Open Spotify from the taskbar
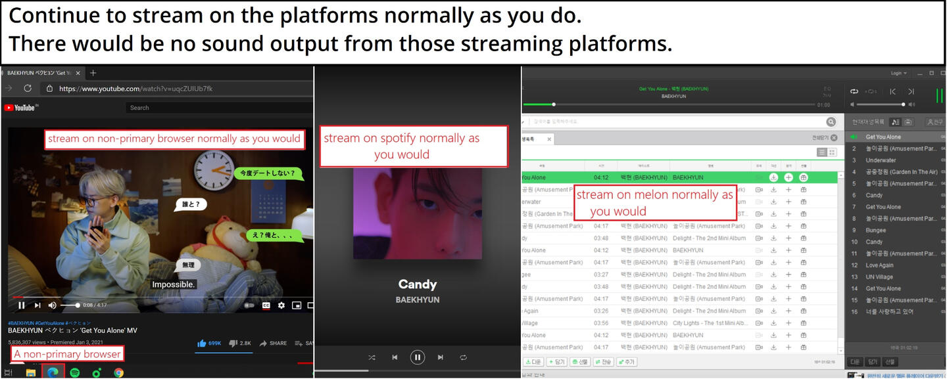The width and height of the screenshot is (947, 379). tap(75, 372)
